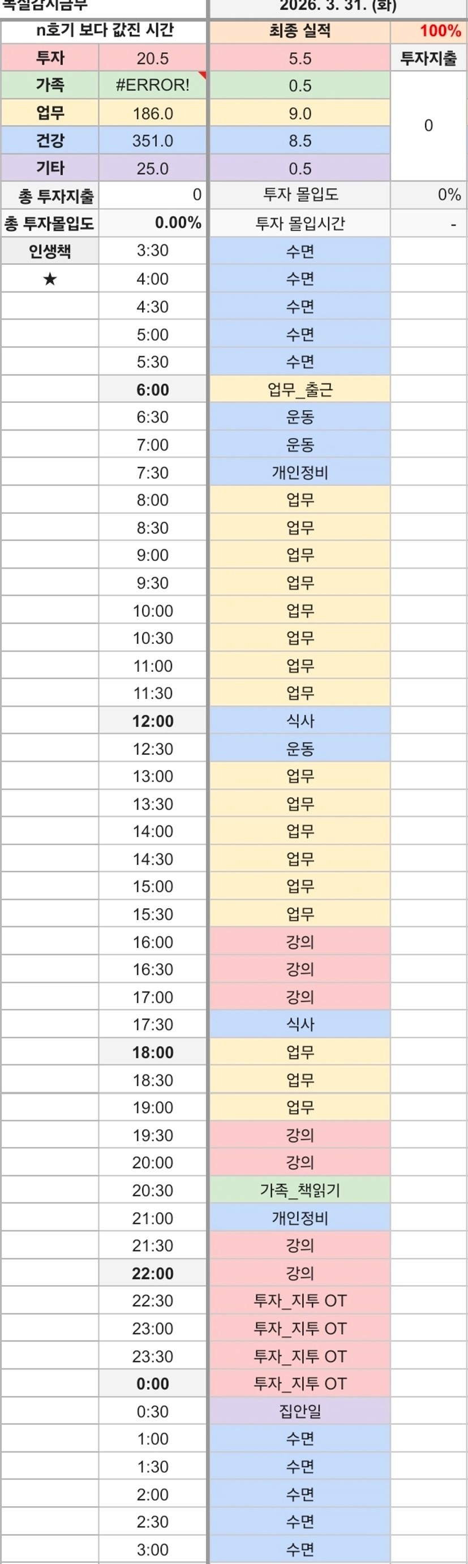The width and height of the screenshot is (468, 1564).
Task: Select the 건강 total value 351.0
Action: pos(152,141)
